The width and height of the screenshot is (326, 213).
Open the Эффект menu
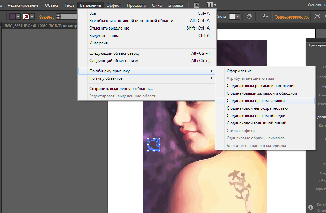coord(114,5)
